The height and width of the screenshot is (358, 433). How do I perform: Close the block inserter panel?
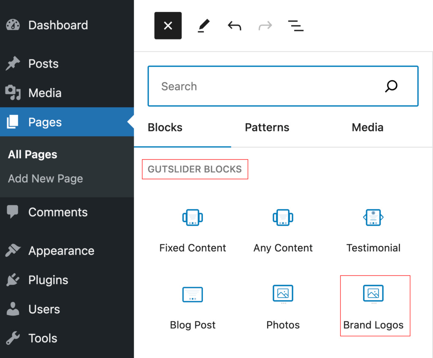[168, 26]
